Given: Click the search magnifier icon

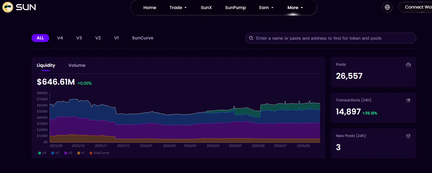Looking at the screenshot, I should [x=251, y=38].
